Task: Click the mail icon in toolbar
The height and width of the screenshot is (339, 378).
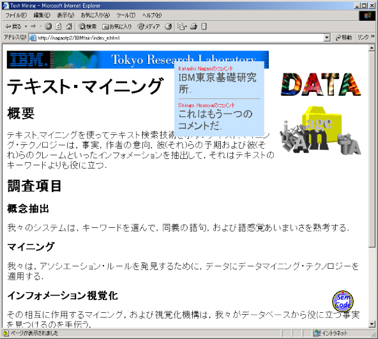Action: (182, 27)
